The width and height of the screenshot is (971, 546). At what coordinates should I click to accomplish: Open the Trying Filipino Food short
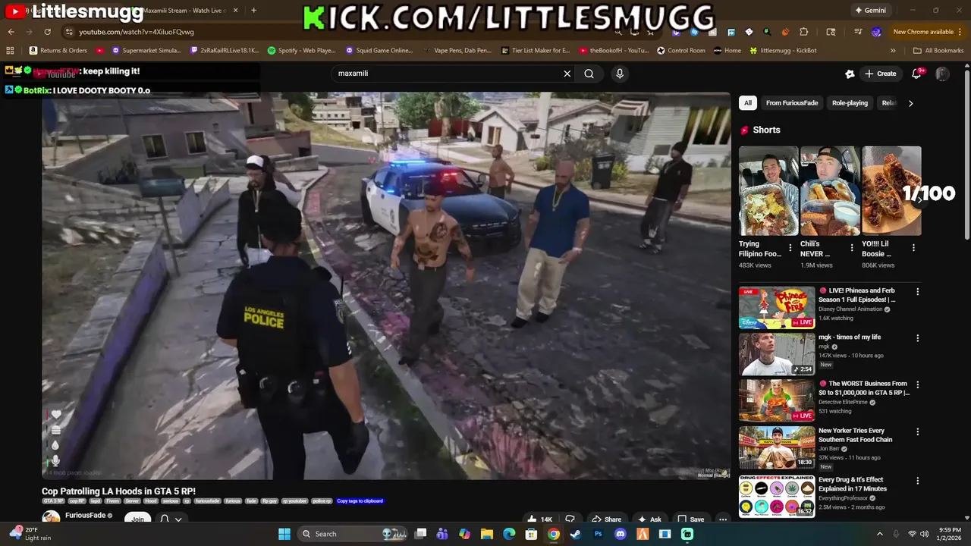[768, 191]
